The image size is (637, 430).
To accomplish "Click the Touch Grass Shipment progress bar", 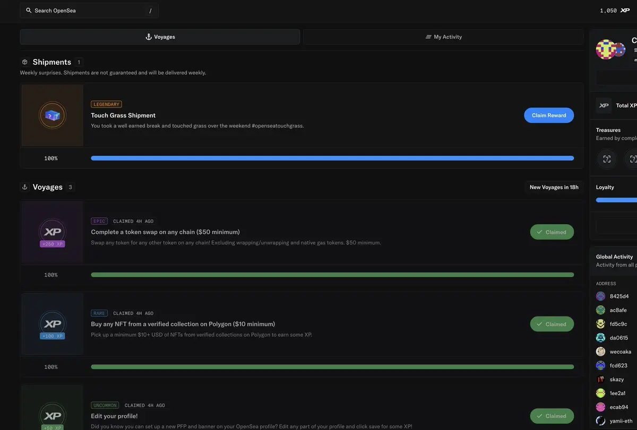I will point(332,158).
